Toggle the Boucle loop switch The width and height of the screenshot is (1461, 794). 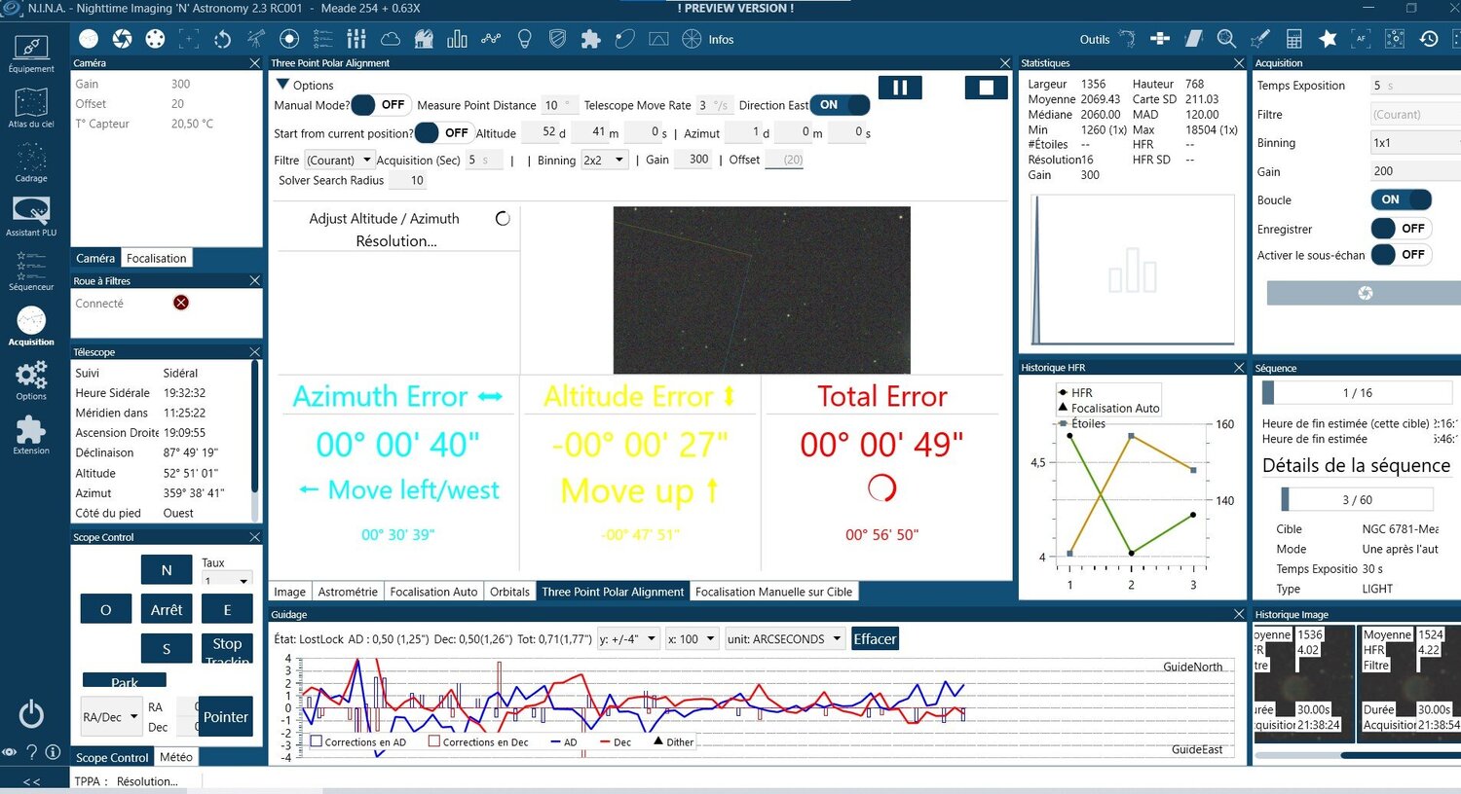pos(1401,199)
